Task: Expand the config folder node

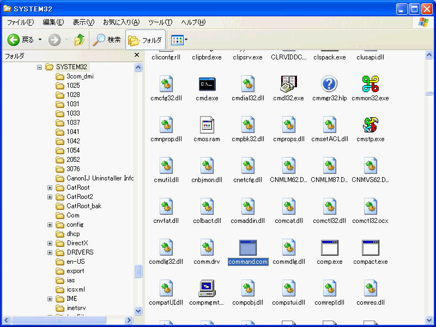Action: (x=50, y=225)
